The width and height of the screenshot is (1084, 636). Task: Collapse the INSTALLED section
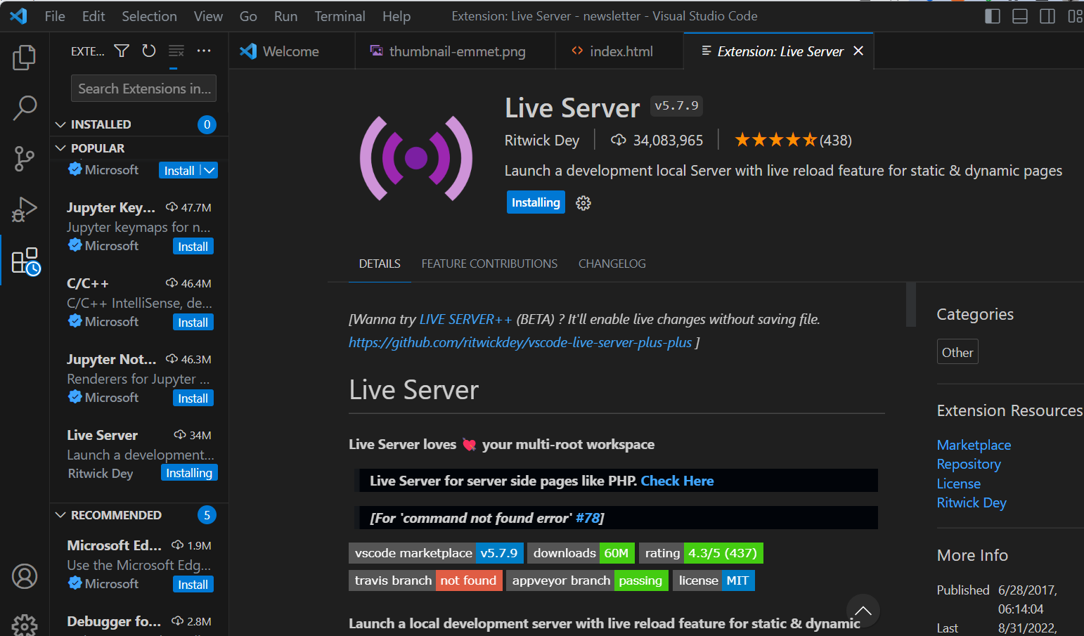click(x=60, y=124)
